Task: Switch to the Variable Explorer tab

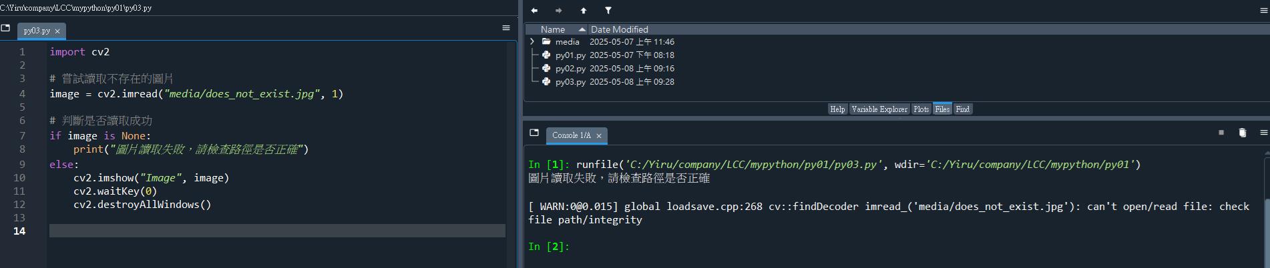Action: tap(879, 109)
